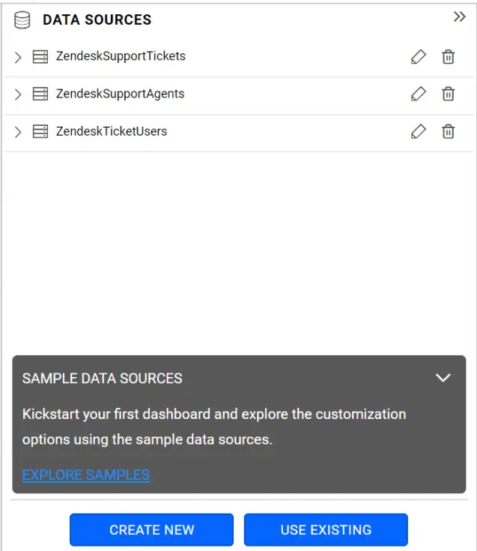
Task: Remove ZendeskSupportAgents using trash icon
Action: (x=448, y=94)
